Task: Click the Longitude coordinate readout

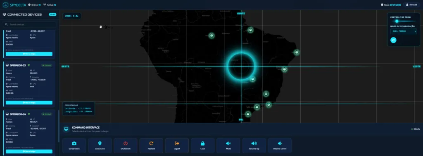Action: [78, 111]
